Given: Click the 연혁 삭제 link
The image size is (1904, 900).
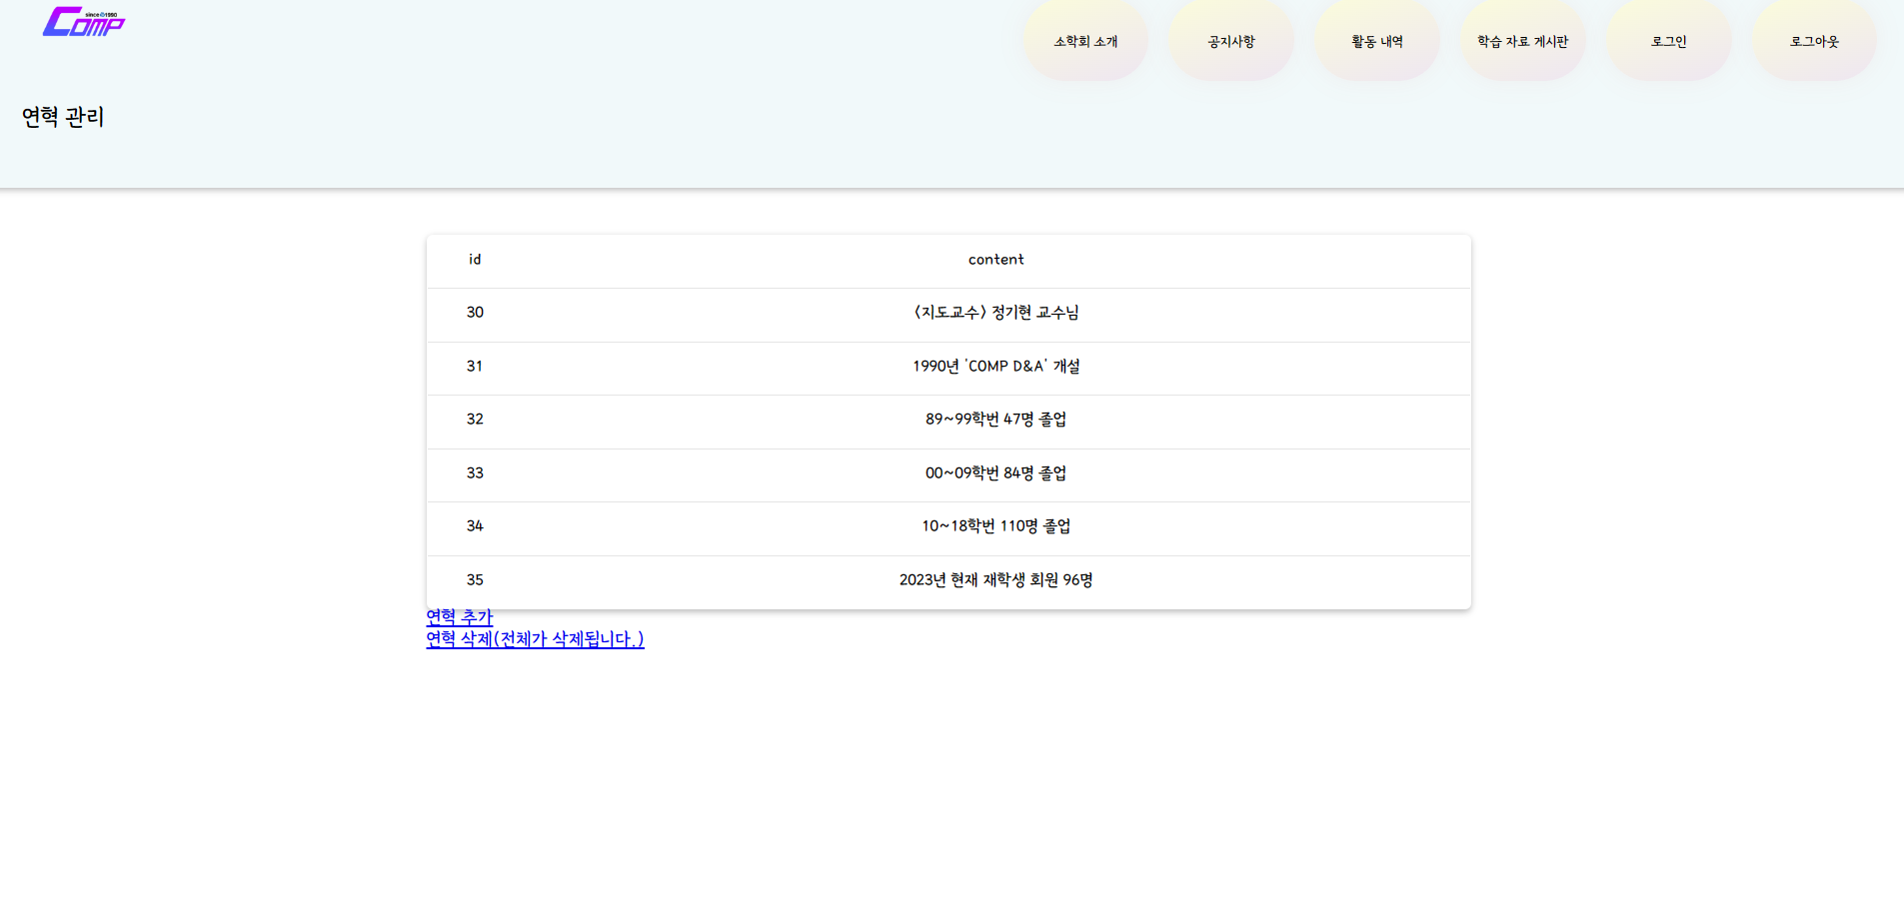Looking at the screenshot, I should coord(535,639).
